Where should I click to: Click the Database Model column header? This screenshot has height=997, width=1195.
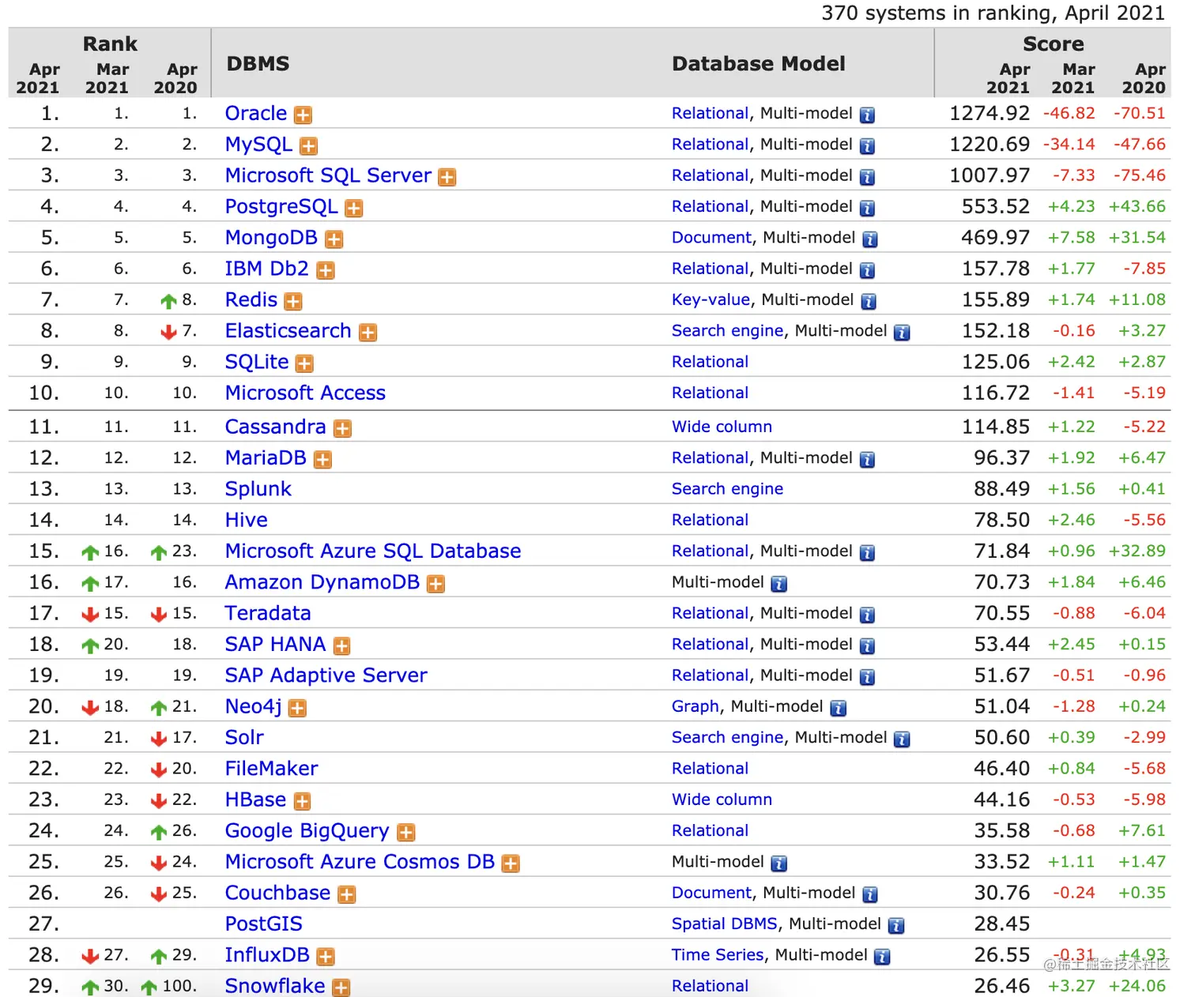(x=759, y=64)
